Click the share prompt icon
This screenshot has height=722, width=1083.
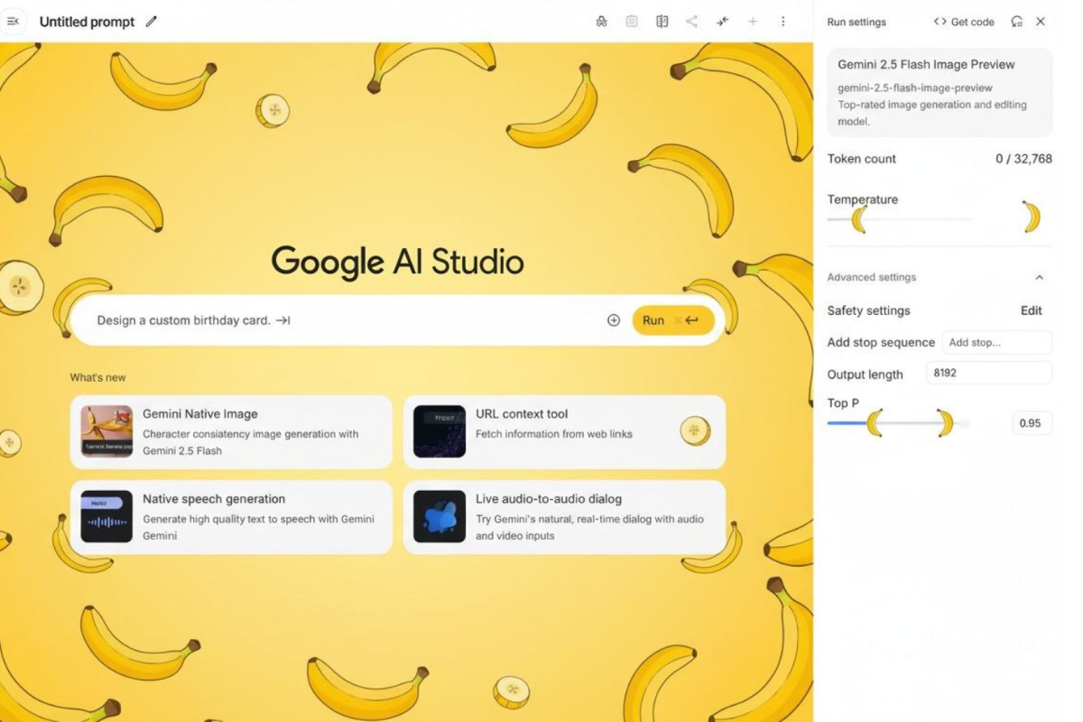click(691, 21)
